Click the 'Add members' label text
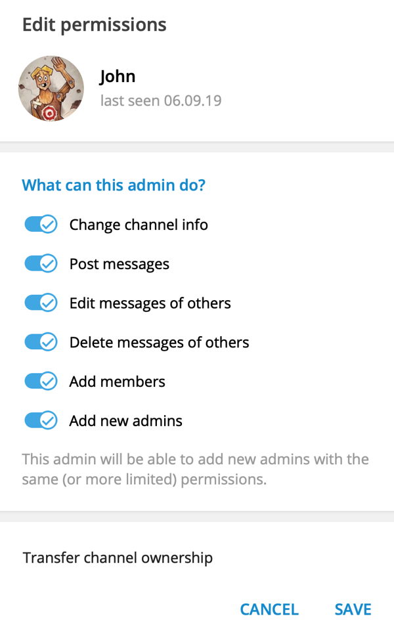This screenshot has width=394, height=635. (x=118, y=382)
